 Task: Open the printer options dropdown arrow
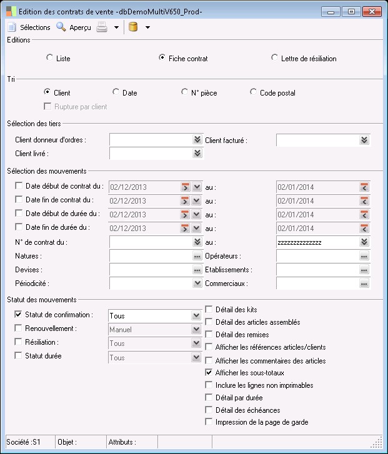(116, 27)
